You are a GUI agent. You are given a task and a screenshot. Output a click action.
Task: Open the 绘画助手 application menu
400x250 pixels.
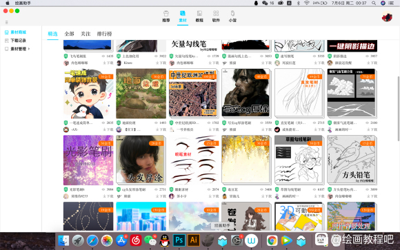[x=23, y=3]
